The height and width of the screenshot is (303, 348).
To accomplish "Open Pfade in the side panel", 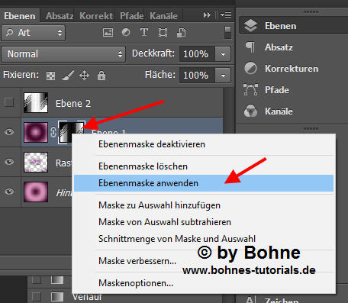I will (x=277, y=90).
